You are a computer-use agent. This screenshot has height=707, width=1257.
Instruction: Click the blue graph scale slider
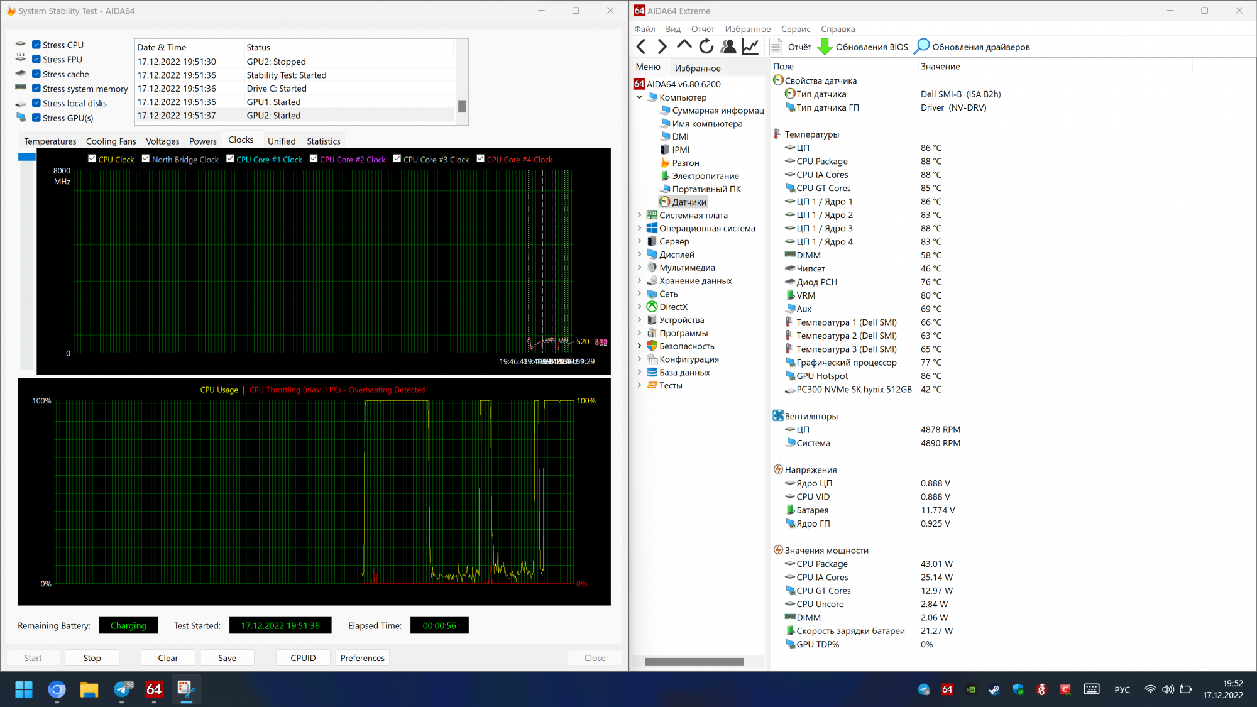[26, 156]
